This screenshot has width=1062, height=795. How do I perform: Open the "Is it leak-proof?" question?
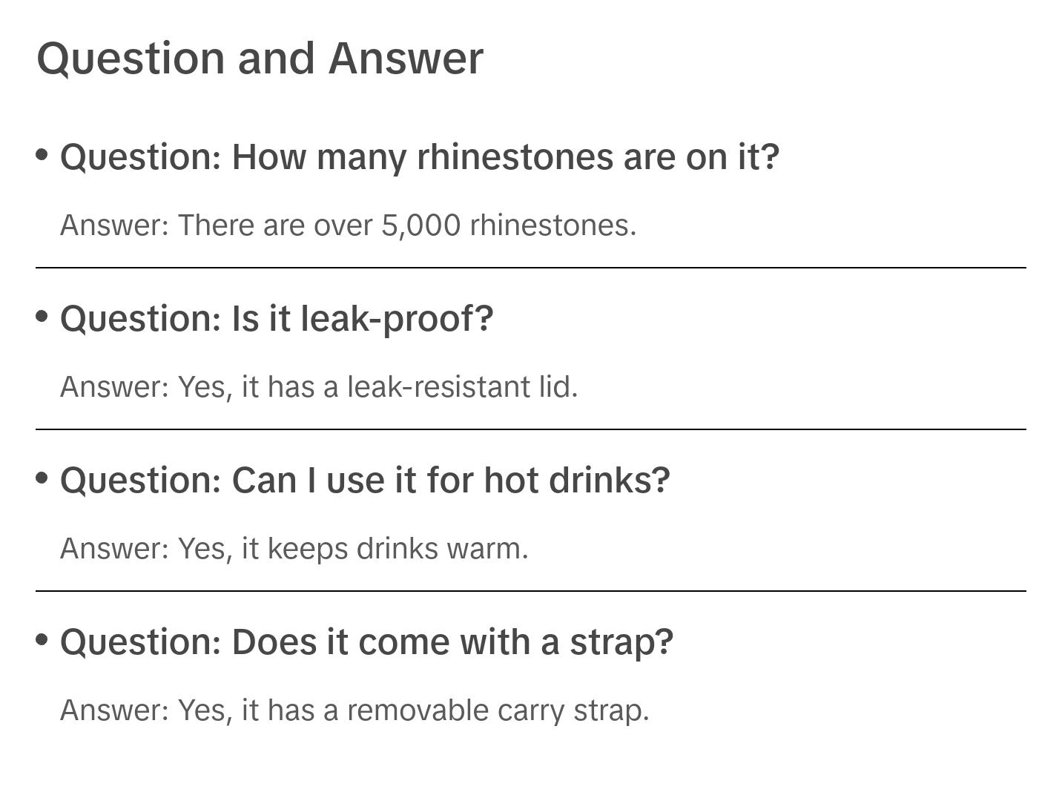coord(277,319)
